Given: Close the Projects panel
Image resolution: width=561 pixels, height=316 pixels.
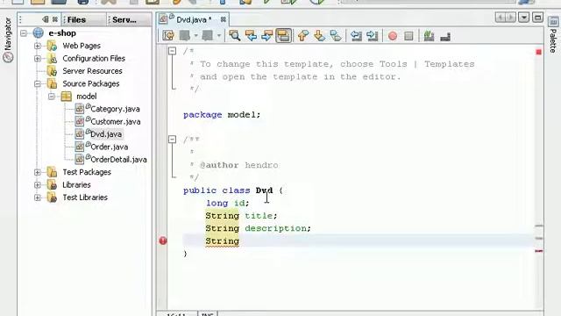Looking at the screenshot, I should pyautogui.click(x=54, y=19).
